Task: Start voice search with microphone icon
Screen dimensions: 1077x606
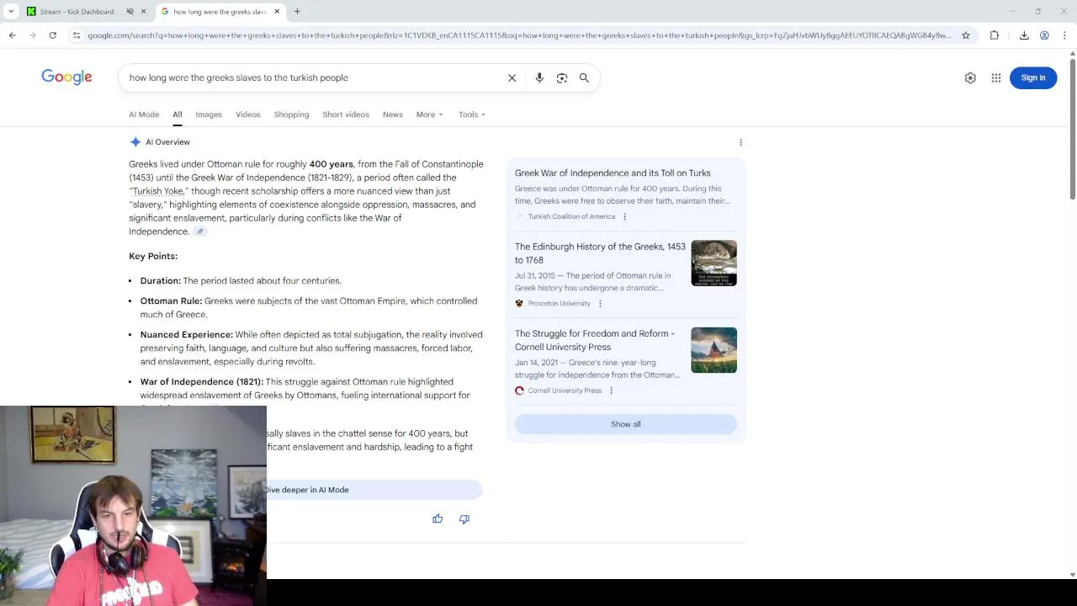Action: click(x=539, y=77)
